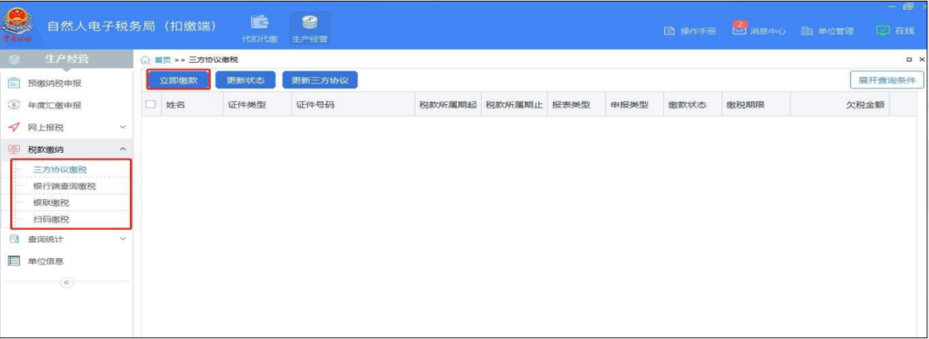929x339 pixels.
Task: Expand the 查询统计 menu chevron
Action: click(x=123, y=239)
